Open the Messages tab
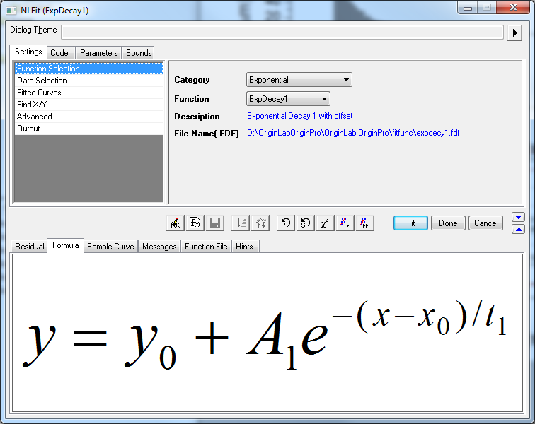The height and width of the screenshot is (424, 535). (x=159, y=247)
